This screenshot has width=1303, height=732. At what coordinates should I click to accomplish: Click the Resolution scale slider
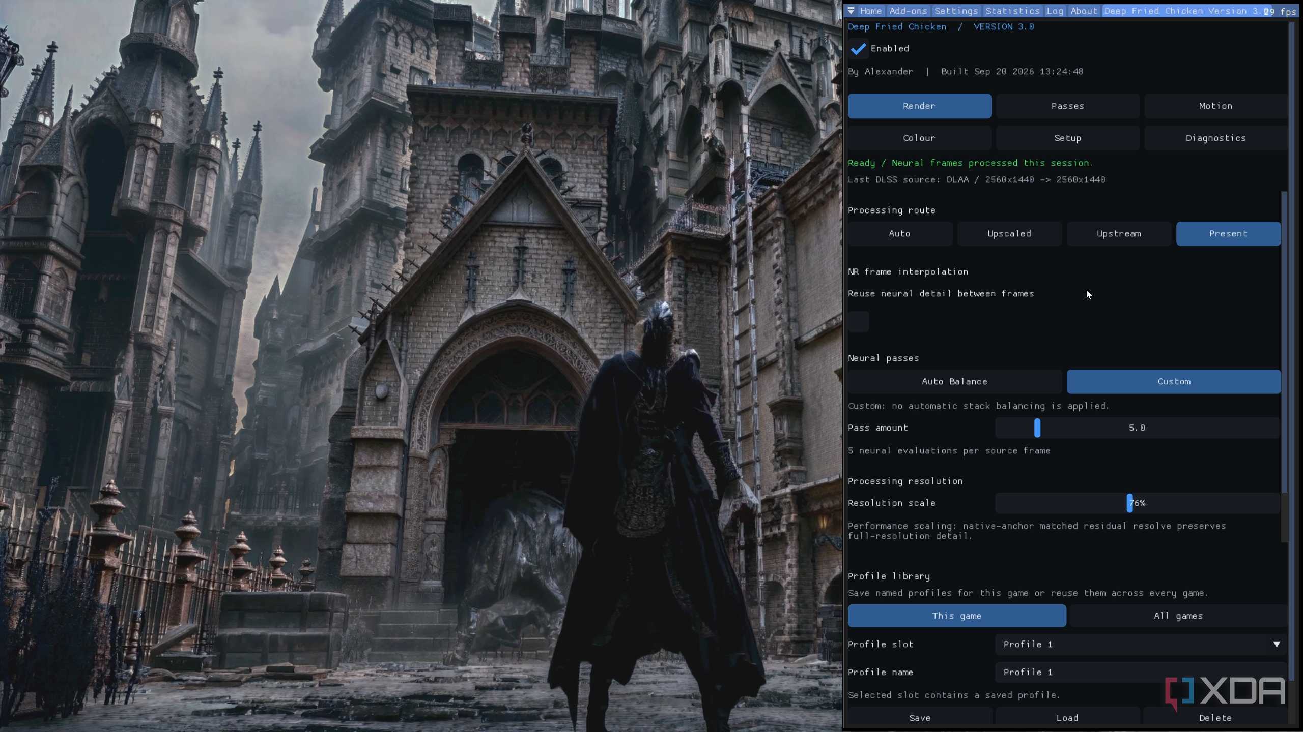[1138, 503]
